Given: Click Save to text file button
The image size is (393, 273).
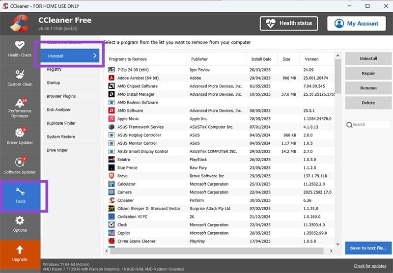Looking at the screenshot, I should tap(368, 248).
